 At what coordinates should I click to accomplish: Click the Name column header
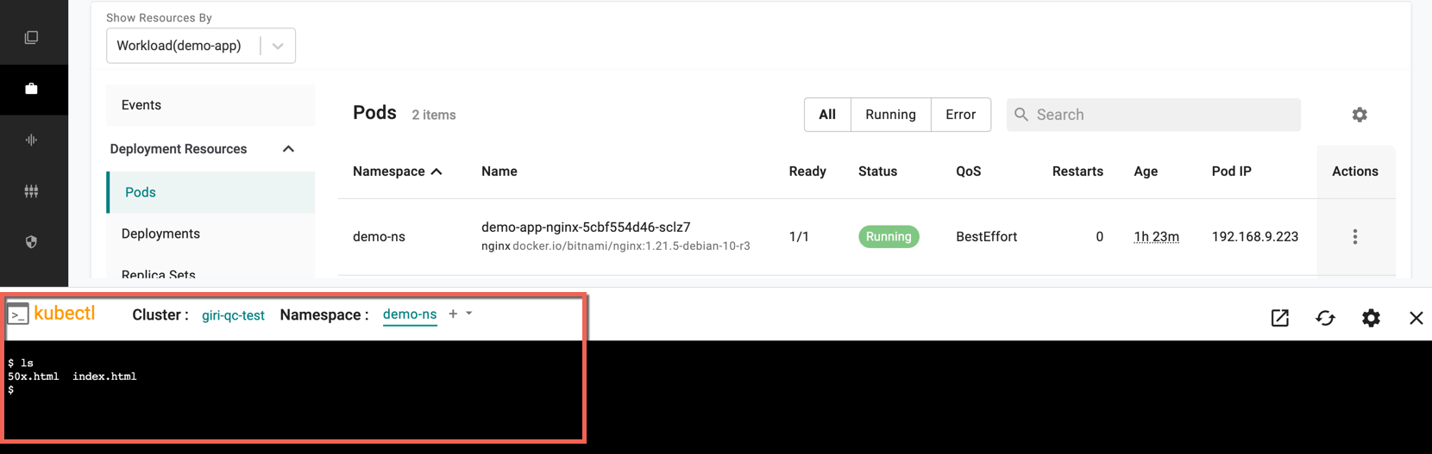(x=499, y=171)
